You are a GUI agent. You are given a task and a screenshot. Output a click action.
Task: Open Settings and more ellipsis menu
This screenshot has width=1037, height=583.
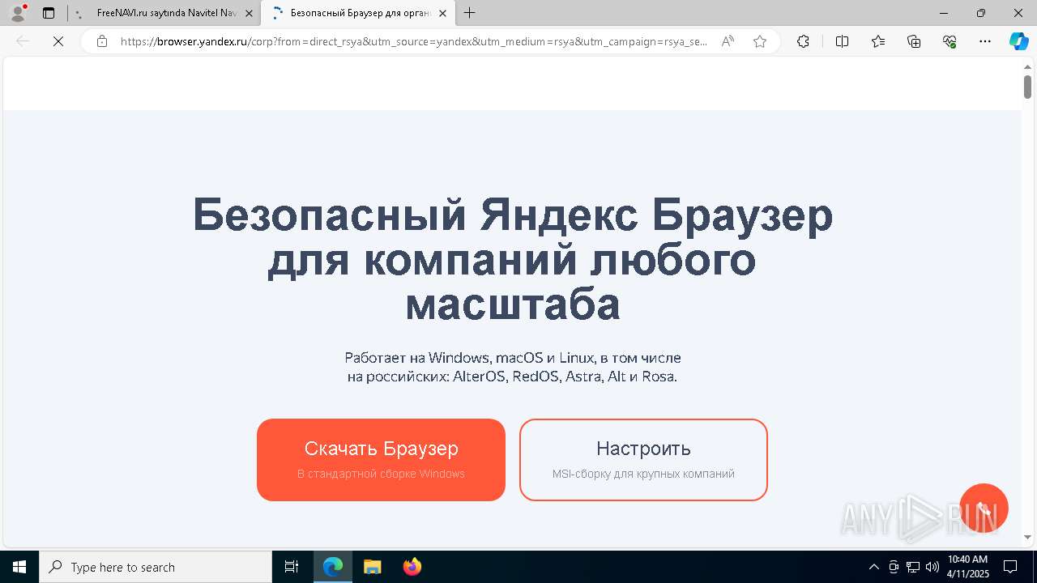[x=985, y=41]
